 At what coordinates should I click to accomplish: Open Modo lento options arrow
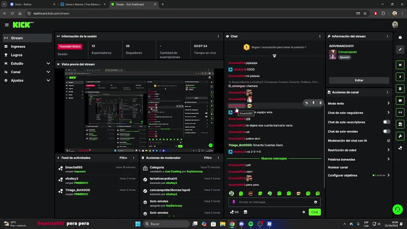point(388,103)
